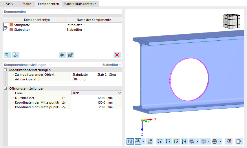Viewport: 247px width, 148px height.
Task: Set view in X direction
Action: click(160, 141)
